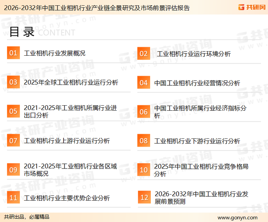268x222 pixels.
Task: Click the report title at the top
Action: pos(96,7)
